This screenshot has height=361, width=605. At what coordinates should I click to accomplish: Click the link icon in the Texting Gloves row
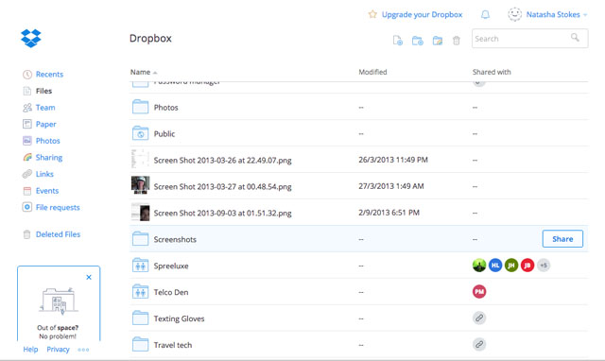pos(479,318)
